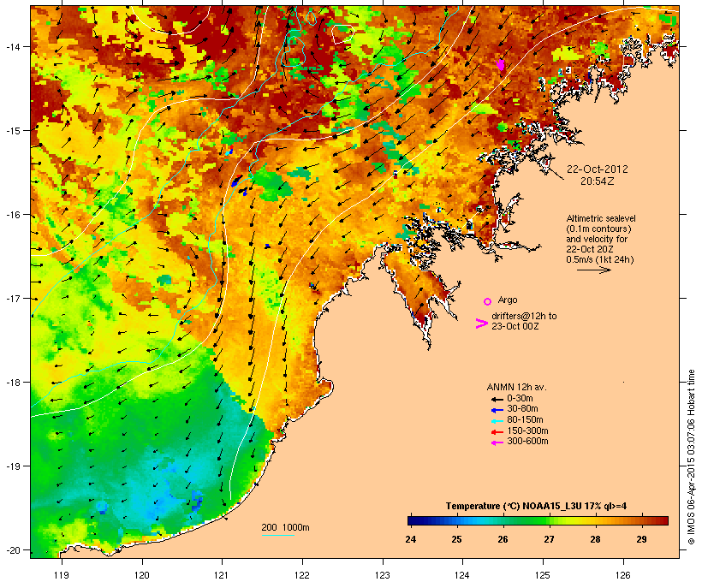Click the Temperature NOAA15_L3U colorbar title

(x=536, y=506)
